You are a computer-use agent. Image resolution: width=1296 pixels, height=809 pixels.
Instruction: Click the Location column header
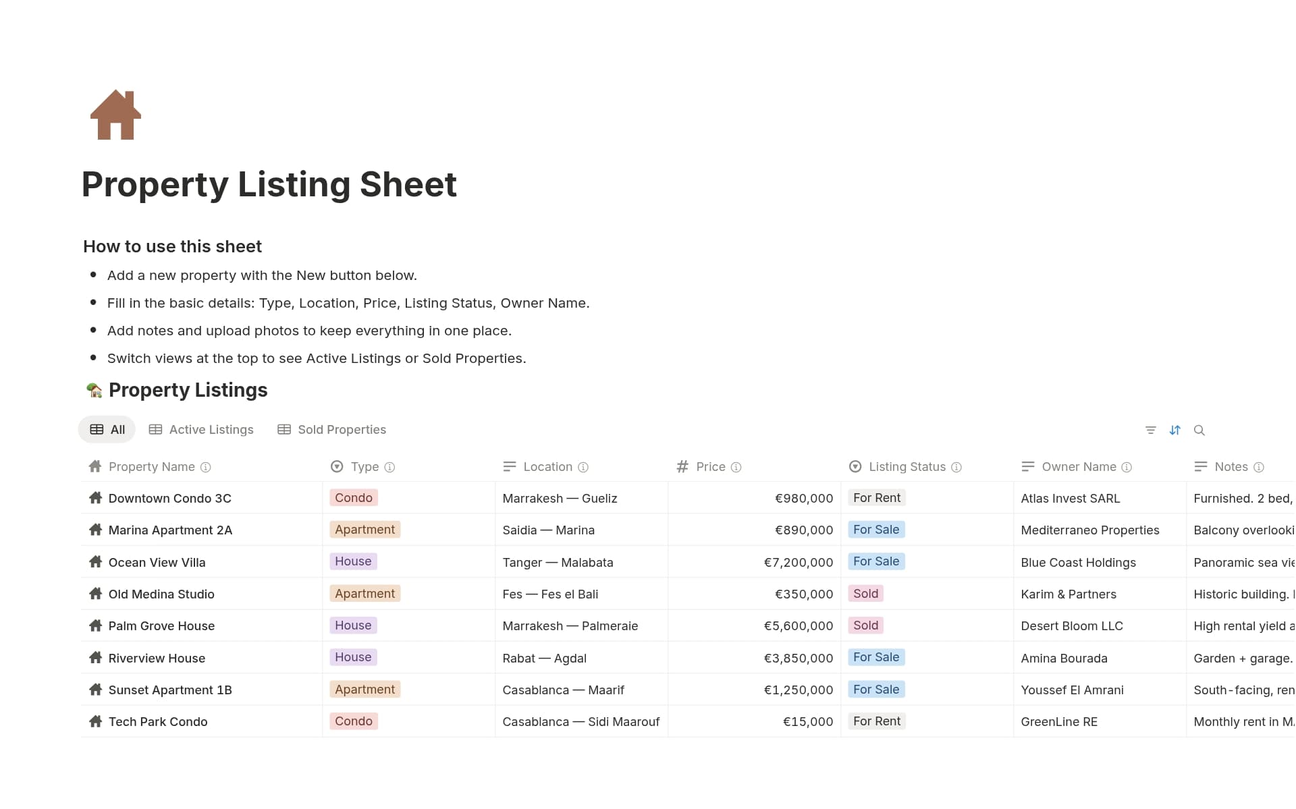(547, 466)
